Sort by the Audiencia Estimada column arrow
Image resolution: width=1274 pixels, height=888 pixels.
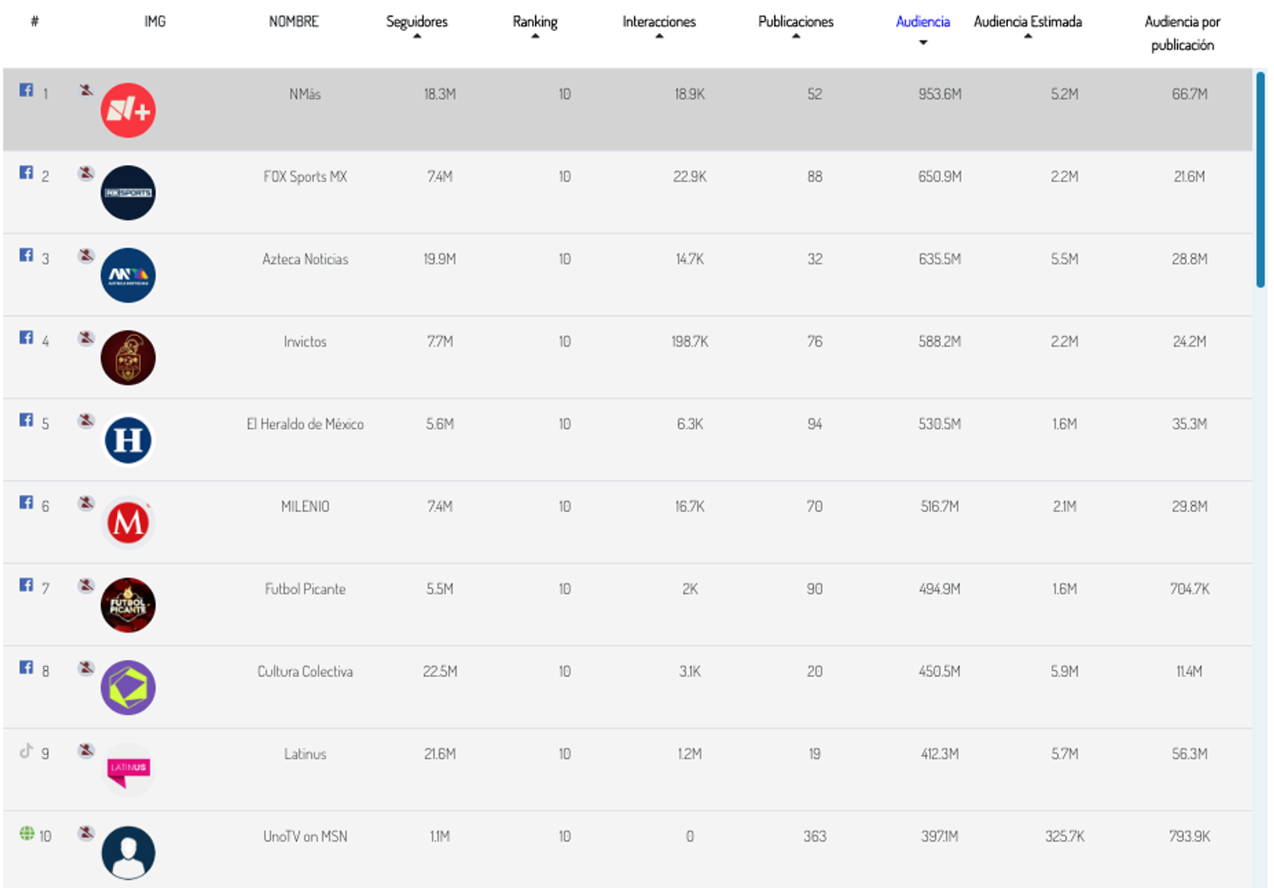1028,37
